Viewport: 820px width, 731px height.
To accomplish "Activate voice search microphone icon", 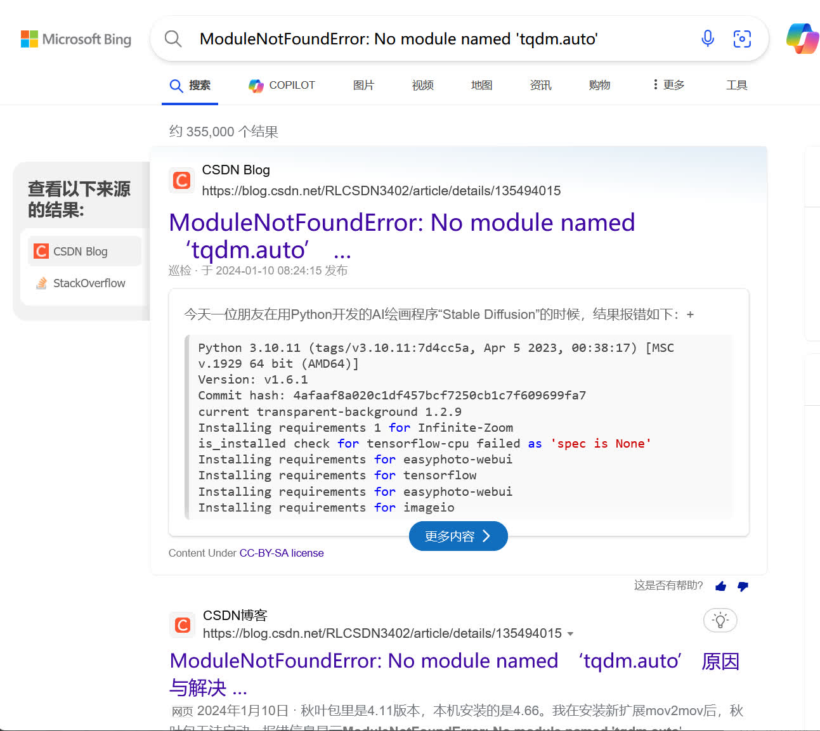I will pos(708,39).
